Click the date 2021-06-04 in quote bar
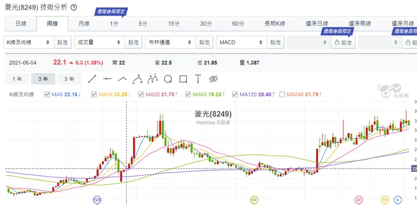The image size is (417, 205). coord(23,63)
